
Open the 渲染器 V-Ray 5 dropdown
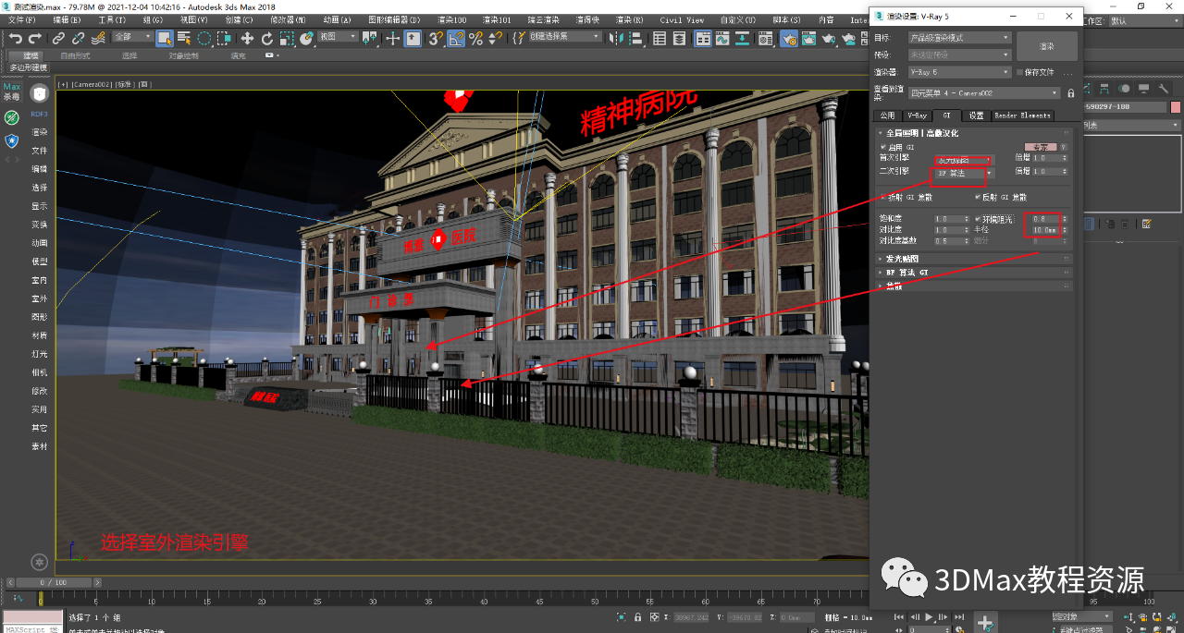pyautogui.click(x=960, y=72)
